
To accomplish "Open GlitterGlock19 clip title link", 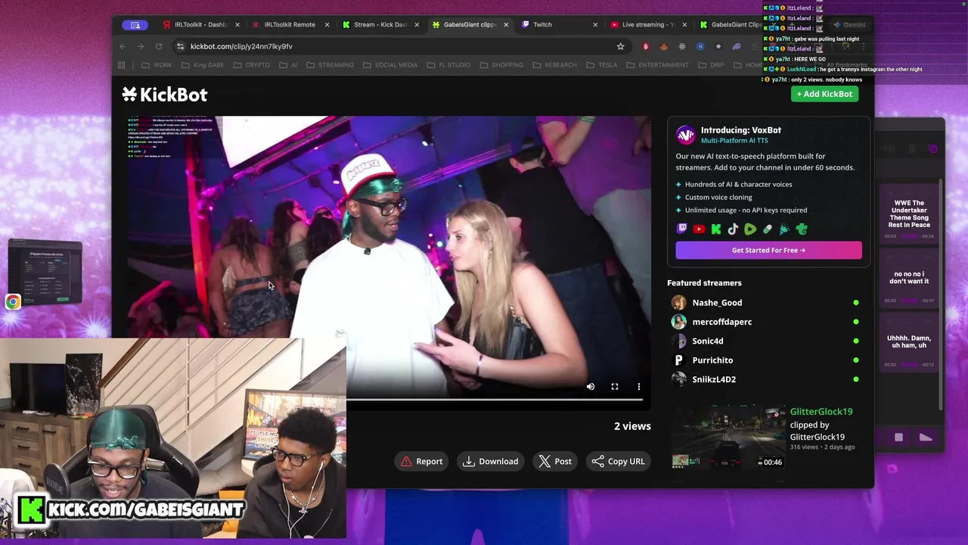I will [821, 412].
